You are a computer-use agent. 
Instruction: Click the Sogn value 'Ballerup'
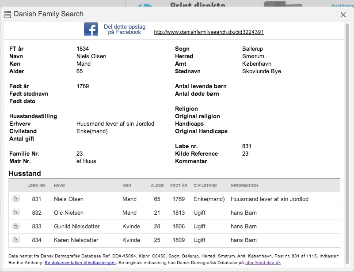coord(252,49)
